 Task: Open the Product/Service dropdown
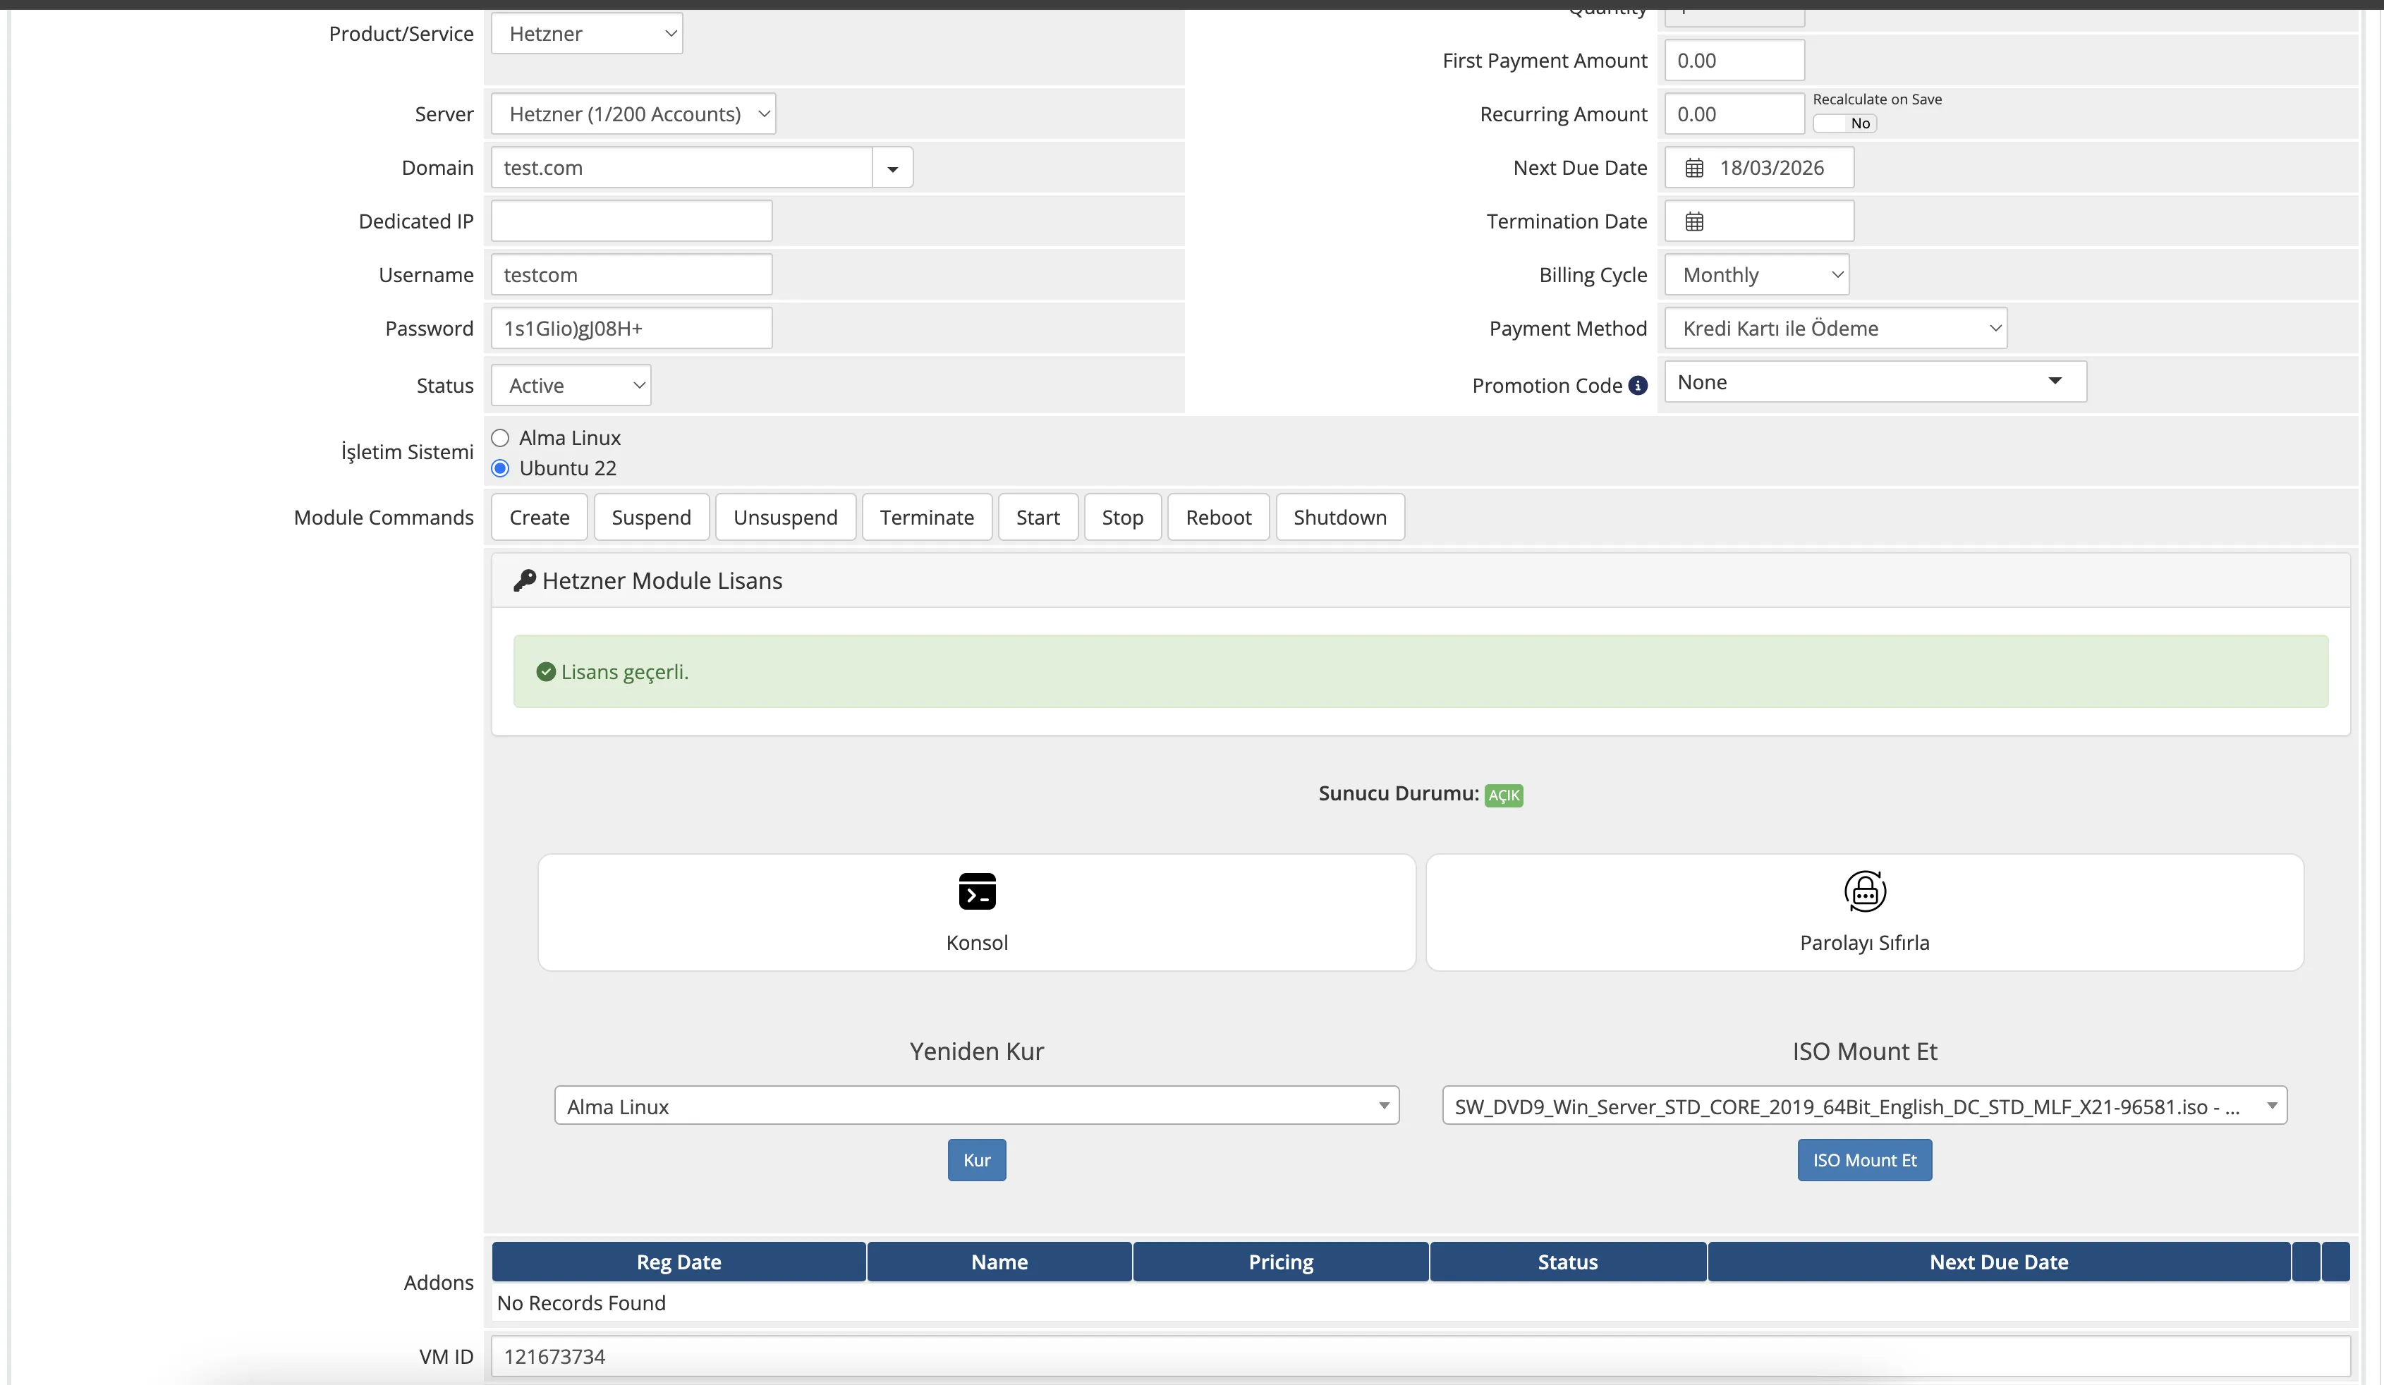pyautogui.click(x=587, y=34)
